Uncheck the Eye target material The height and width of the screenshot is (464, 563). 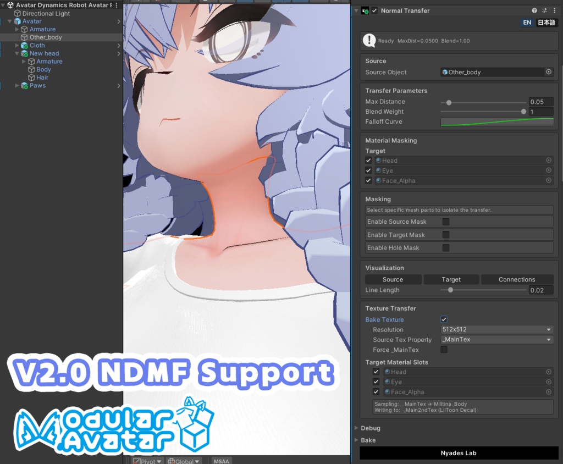click(x=368, y=170)
